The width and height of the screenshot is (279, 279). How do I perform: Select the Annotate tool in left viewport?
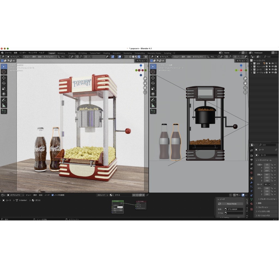pyautogui.click(x=4, y=100)
